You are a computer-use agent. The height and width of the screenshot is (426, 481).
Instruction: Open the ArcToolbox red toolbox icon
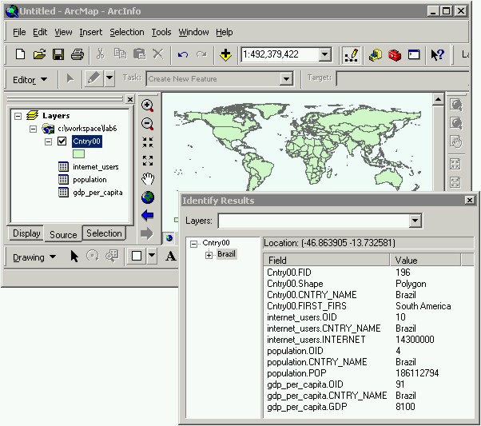point(395,55)
